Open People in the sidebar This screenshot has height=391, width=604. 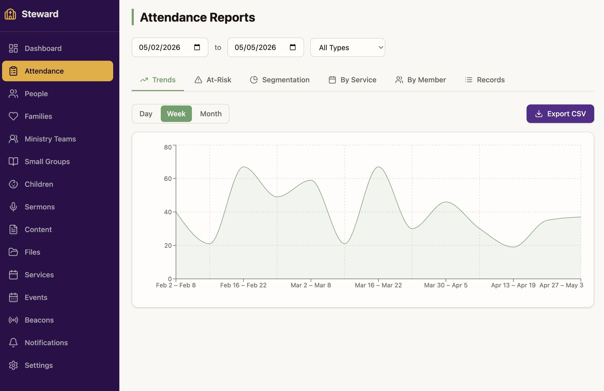click(x=58, y=94)
